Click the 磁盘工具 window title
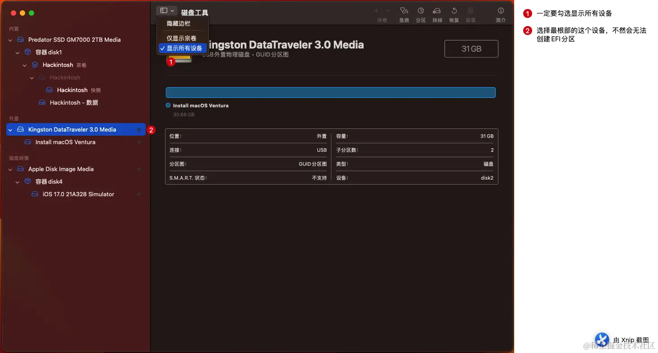The width and height of the screenshot is (658, 353). point(195,13)
